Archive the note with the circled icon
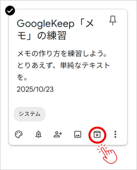Screen dimensions: 137x170 click(x=97, y=135)
